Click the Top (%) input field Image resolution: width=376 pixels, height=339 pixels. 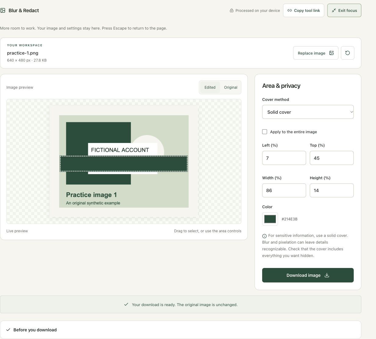[331, 158]
